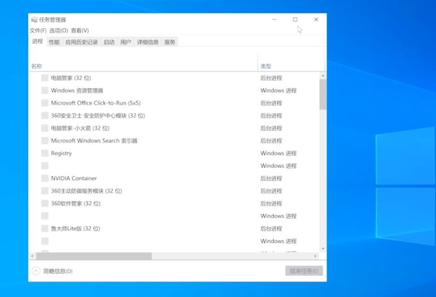Click icon next to NVIDIA Container
The width and height of the screenshot is (436, 297).
click(45, 178)
